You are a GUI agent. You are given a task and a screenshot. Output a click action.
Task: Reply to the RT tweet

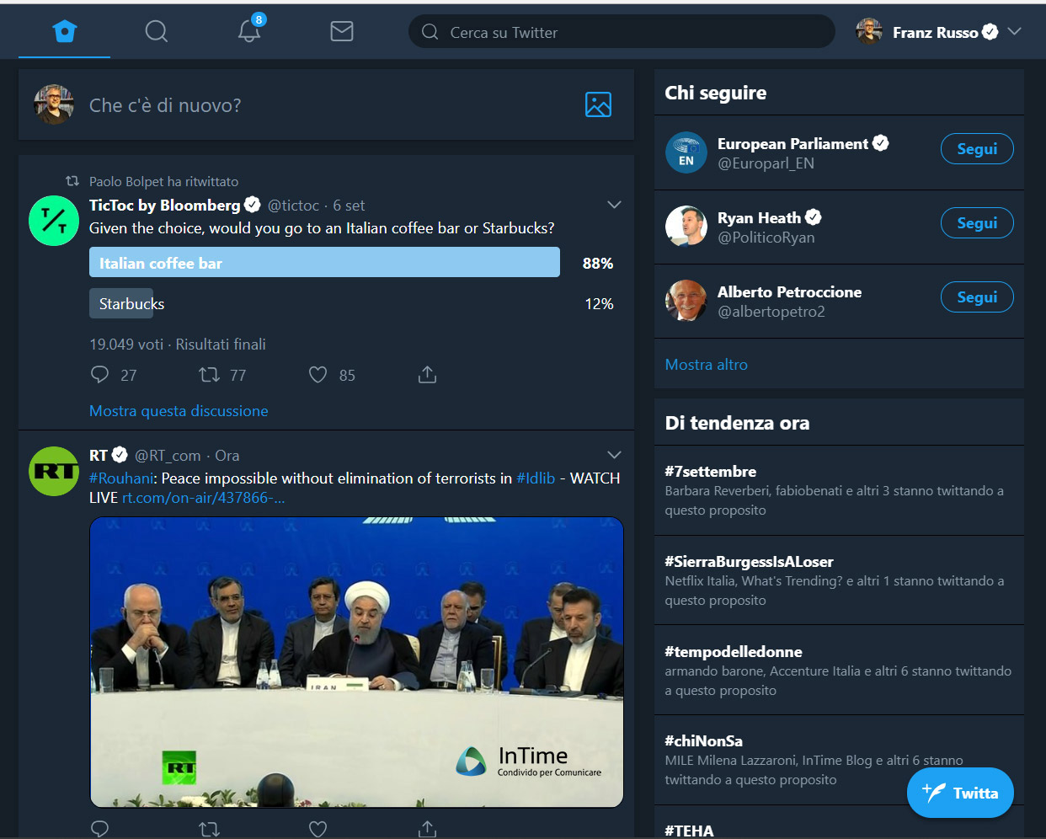click(x=100, y=829)
